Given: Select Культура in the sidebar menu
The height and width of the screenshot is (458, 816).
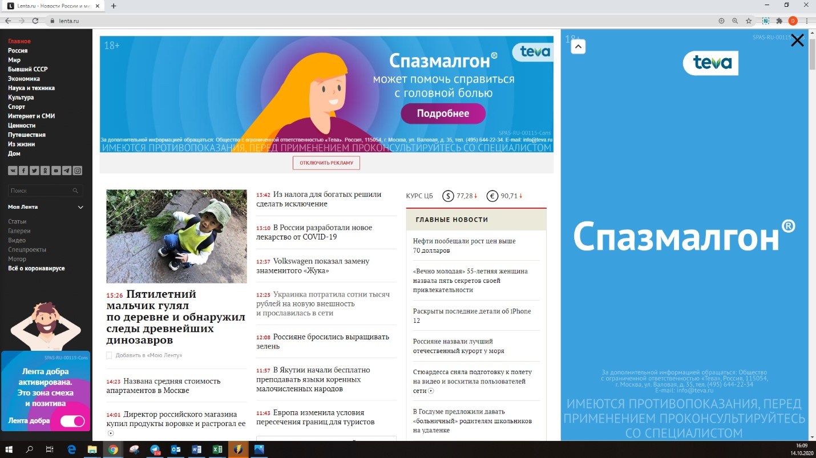Looking at the screenshot, I should point(21,98).
